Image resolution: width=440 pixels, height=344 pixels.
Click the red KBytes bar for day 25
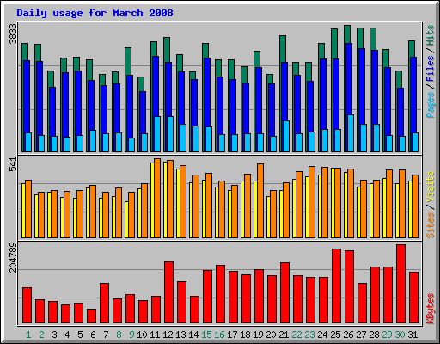pyautogui.click(x=336, y=286)
